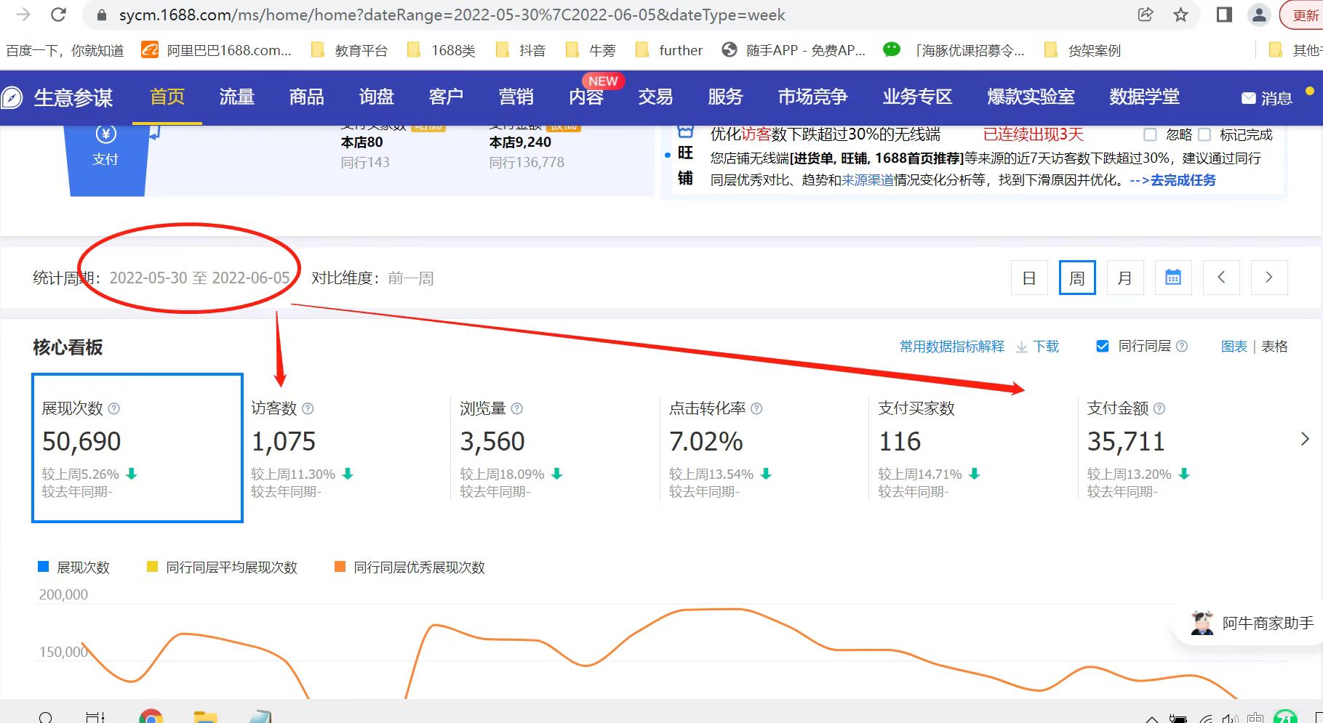The image size is (1323, 723).
Task: Click the share page icon in address bar
Action: tap(1146, 15)
